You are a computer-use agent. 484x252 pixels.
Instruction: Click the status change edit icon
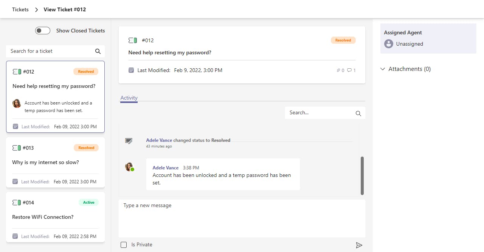click(x=129, y=141)
